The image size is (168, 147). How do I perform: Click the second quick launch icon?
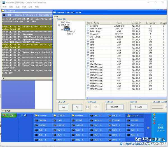click(x=25, y=115)
